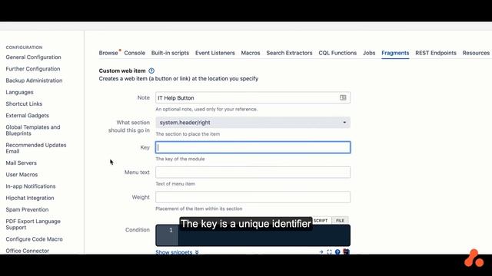This screenshot has height=276, width=492.
Task: Open Shortcut Links in the sidebar
Action: 24,104
